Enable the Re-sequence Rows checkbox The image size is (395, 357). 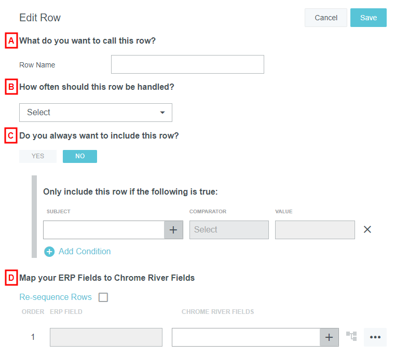click(x=103, y=297)
